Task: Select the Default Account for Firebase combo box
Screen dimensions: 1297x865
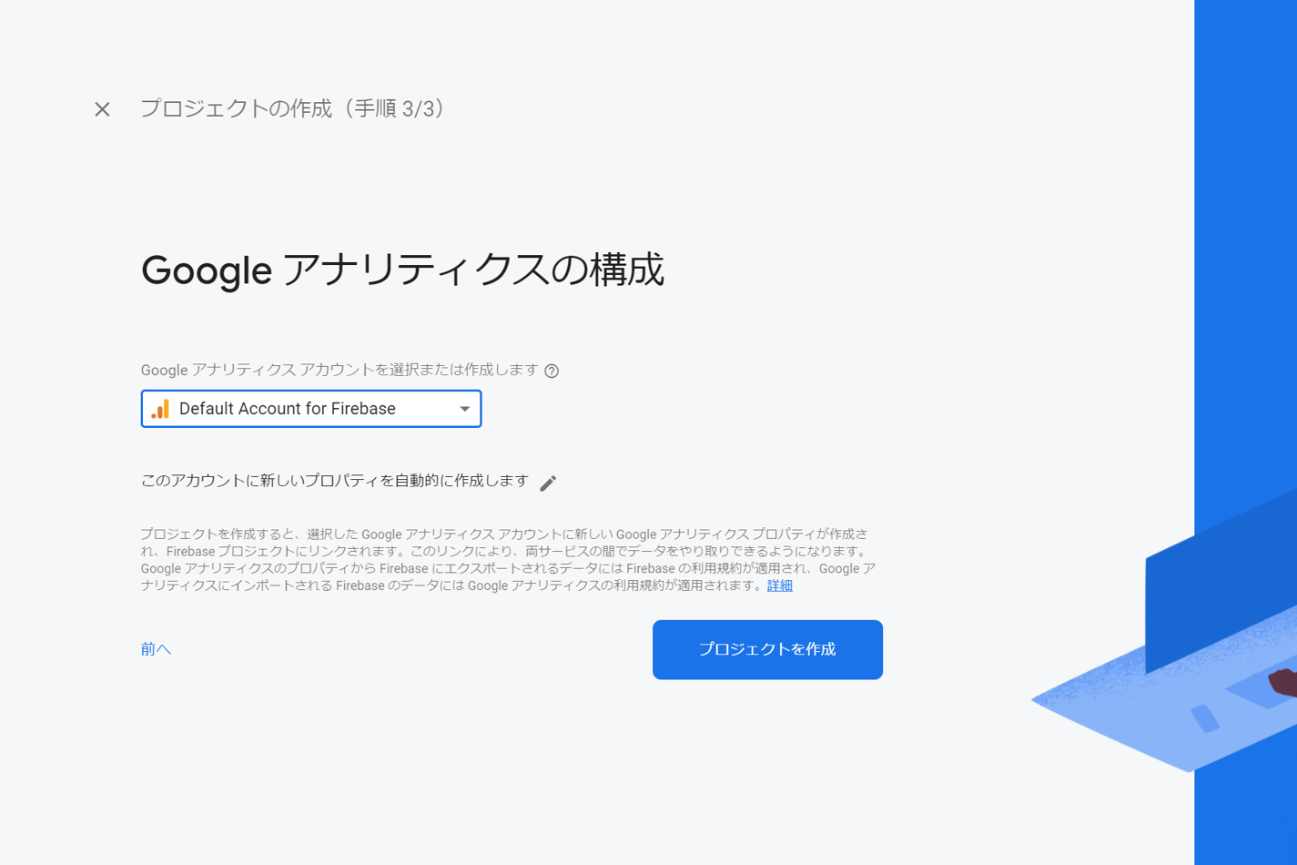Action: [309, 409]
